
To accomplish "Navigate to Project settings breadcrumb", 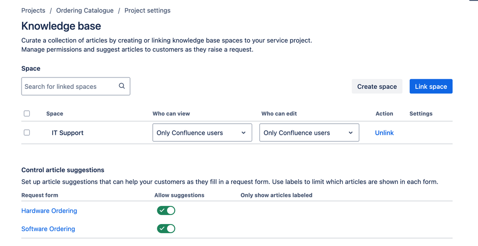I will pos(147,11).
